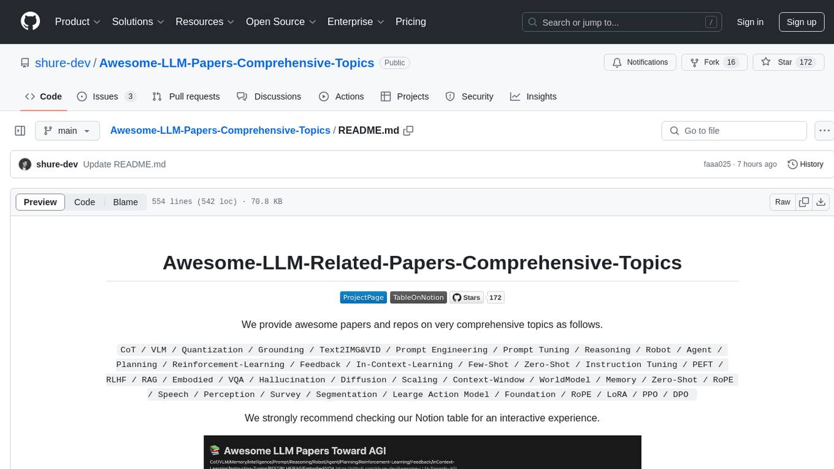Click the TableOnNotion badge
Screen dimensions: 834x469
tap(418, 297)
